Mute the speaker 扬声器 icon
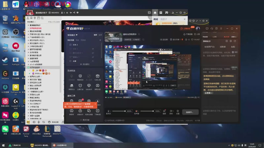The height and width of the screenshot is (148, 264). point(137,111)
